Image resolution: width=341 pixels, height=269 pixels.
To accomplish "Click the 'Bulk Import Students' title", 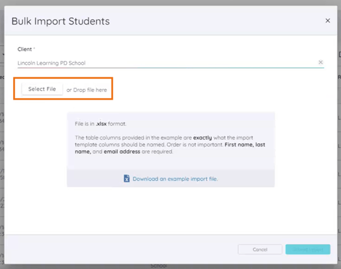I will [60, 22].
